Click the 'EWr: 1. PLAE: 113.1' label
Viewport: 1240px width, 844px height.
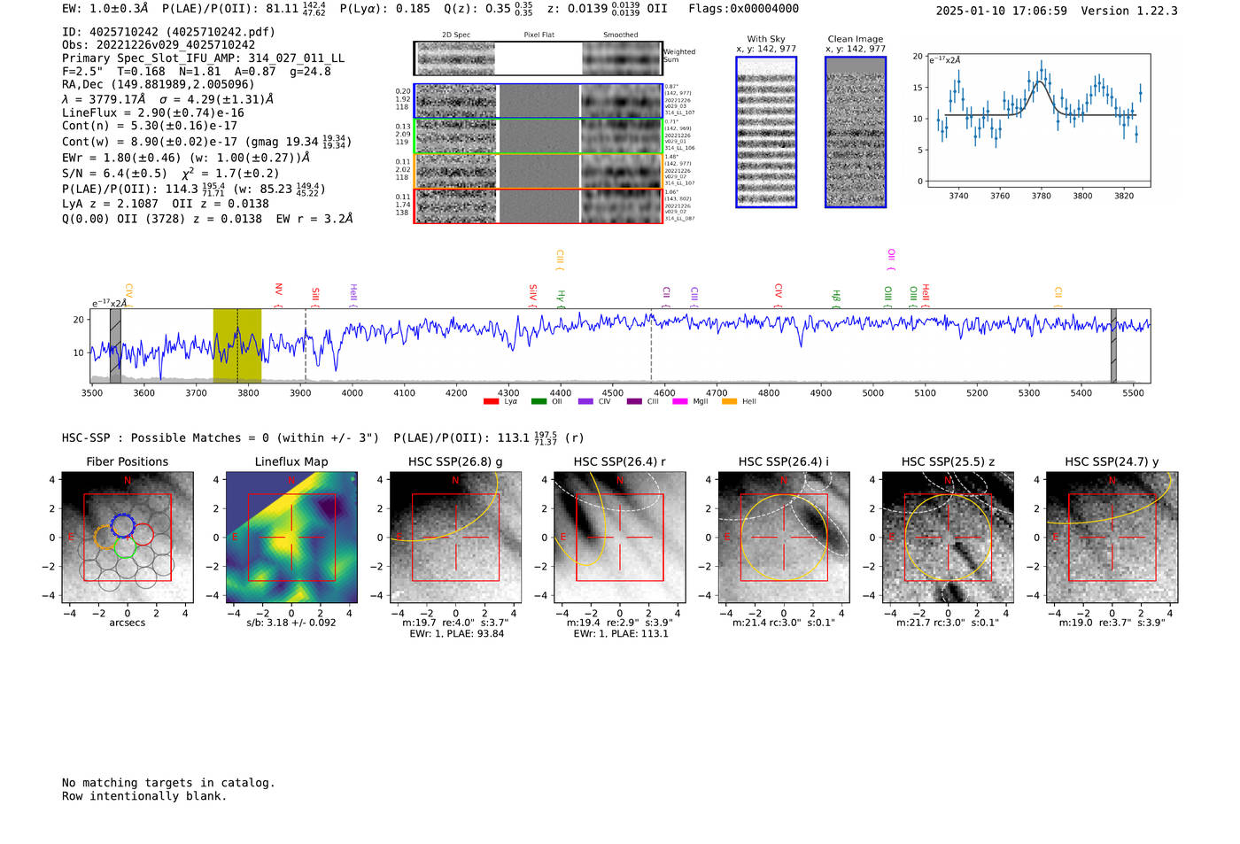point(620,634)
